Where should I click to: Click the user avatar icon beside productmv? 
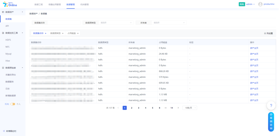(x=260, y=4)
